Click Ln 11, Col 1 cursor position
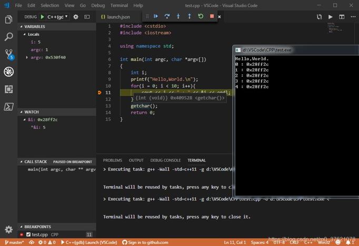The height and width of the screenshot is (246, 359). click(x=235, y=242)
